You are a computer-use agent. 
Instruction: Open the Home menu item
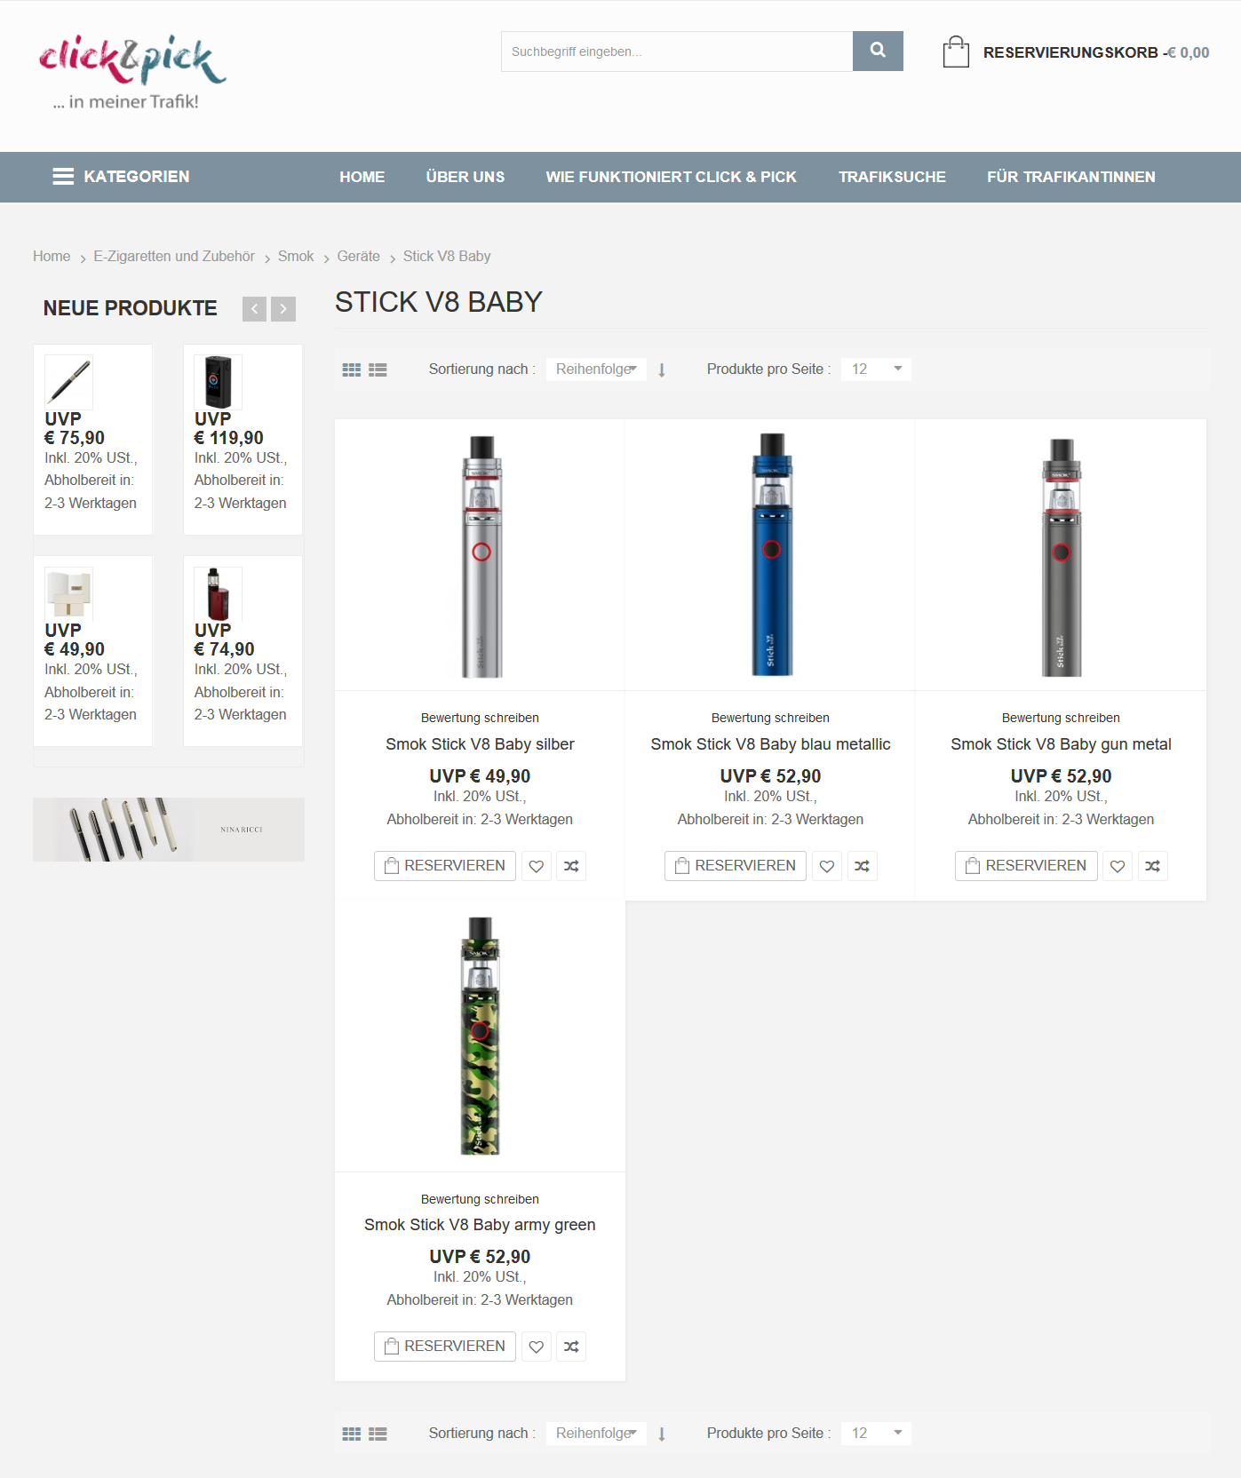tap(362, 177)
